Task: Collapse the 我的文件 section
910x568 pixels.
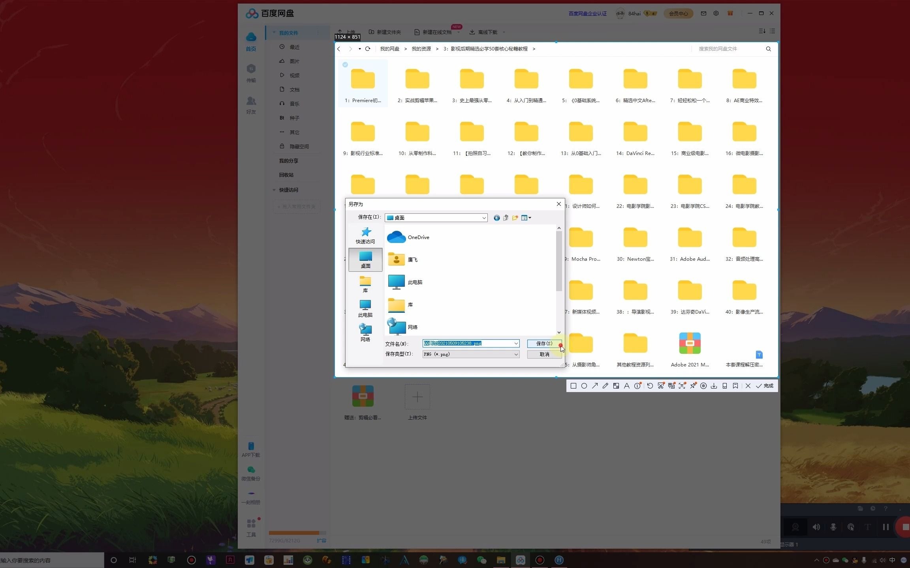Action: pyautogui.click(x=274, y=32)
